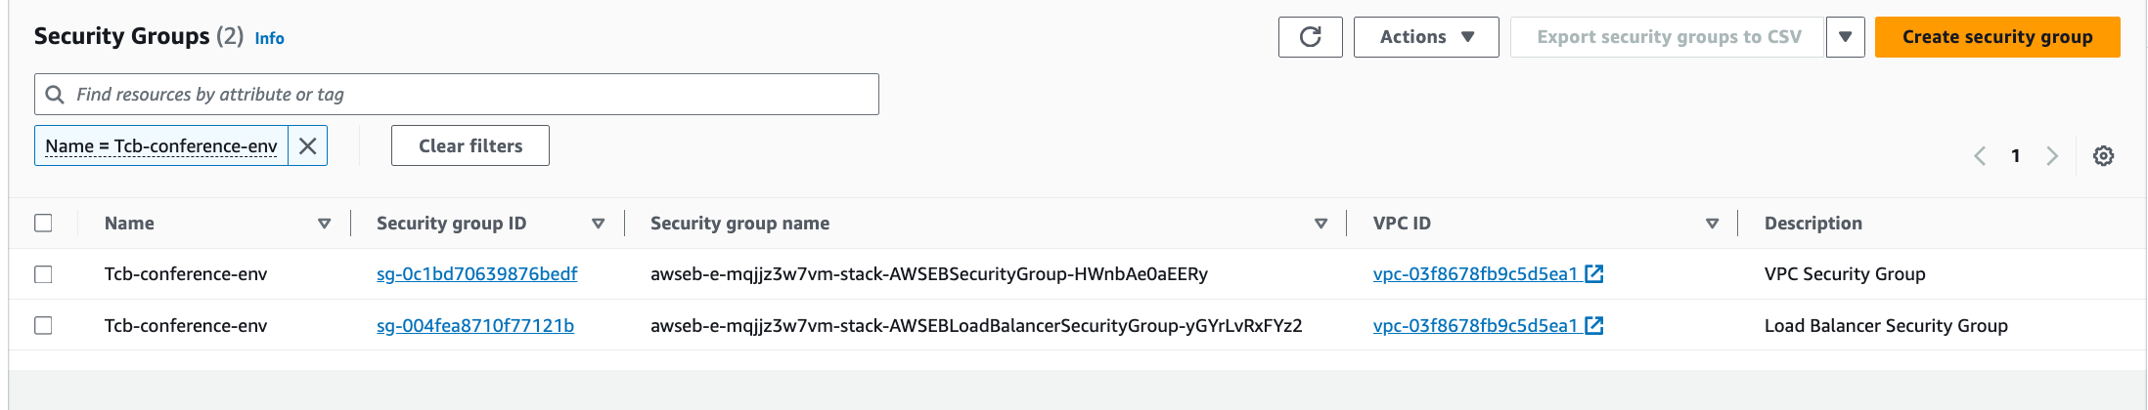The image size is (2148, 410).
Task: Open the sg-0c1bd70639876bedf link
Action: 476,274
